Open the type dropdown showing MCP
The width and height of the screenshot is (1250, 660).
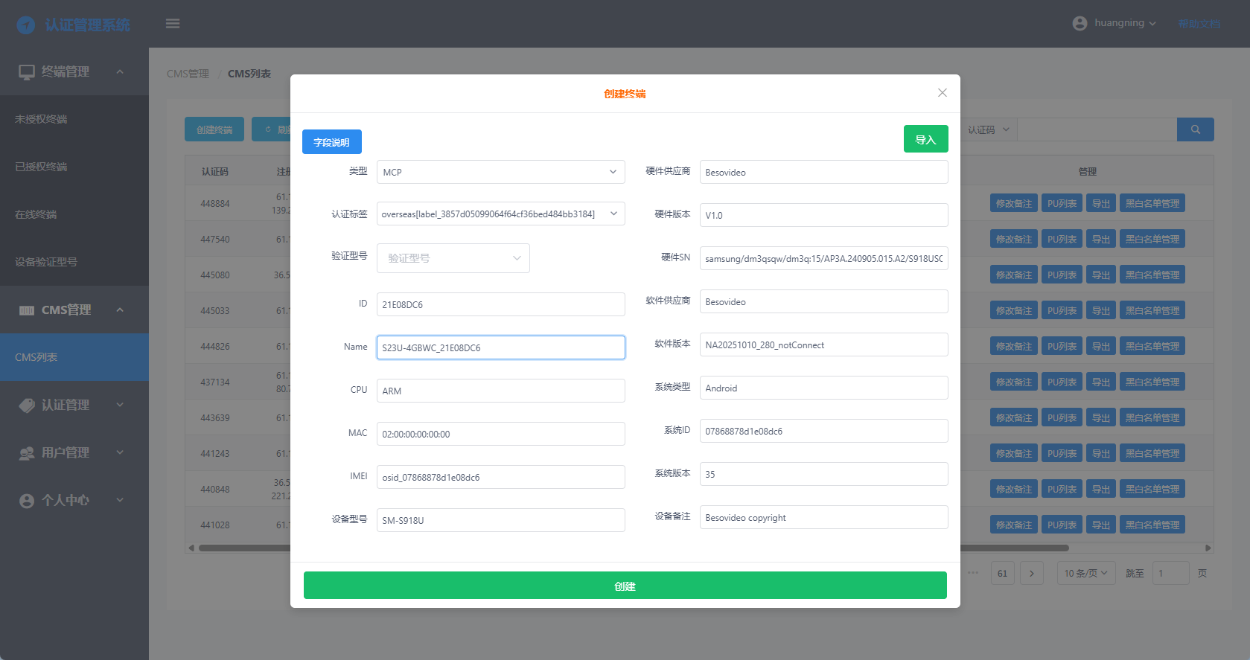[x=500, y=172]
